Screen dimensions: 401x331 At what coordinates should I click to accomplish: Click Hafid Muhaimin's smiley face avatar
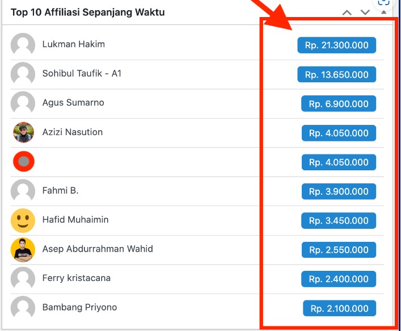coord(23,220)
